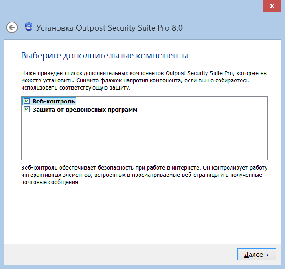The image size is (285, 269).
Task: Click the Outpost shield icon in title
Action: (27, 27)
